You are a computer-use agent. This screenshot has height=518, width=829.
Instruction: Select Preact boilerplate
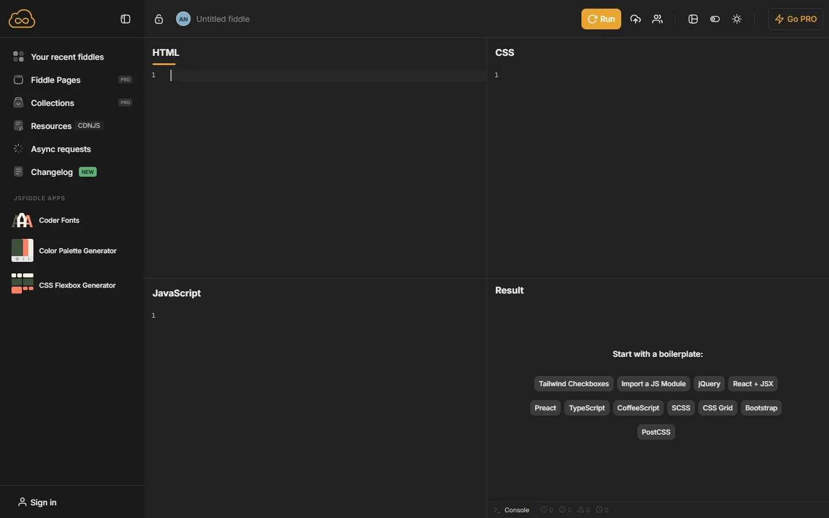(545, 408)
